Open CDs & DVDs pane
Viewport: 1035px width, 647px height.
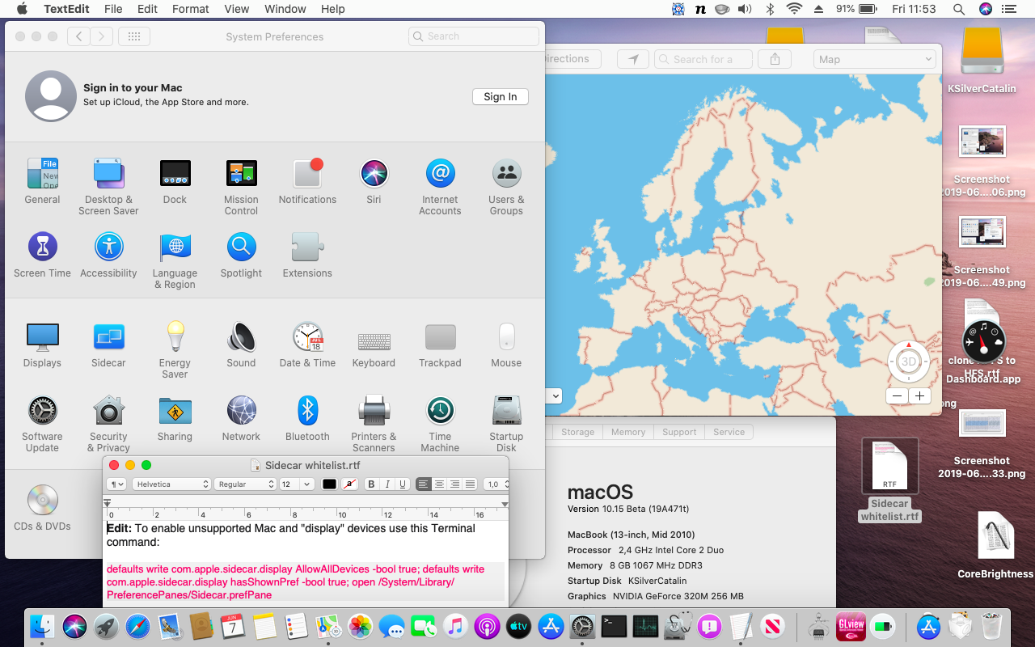tap(42, 508)
